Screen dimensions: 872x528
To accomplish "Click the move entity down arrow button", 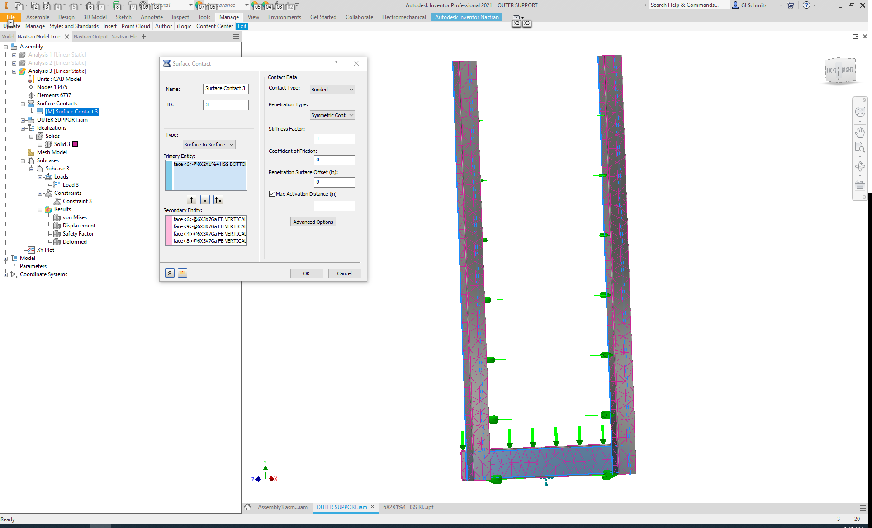I will pyautogui.click(x=205, y=199).
